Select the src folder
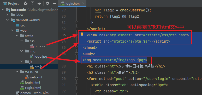Screen dimensions: 202x95 click(x=22, y=25)
